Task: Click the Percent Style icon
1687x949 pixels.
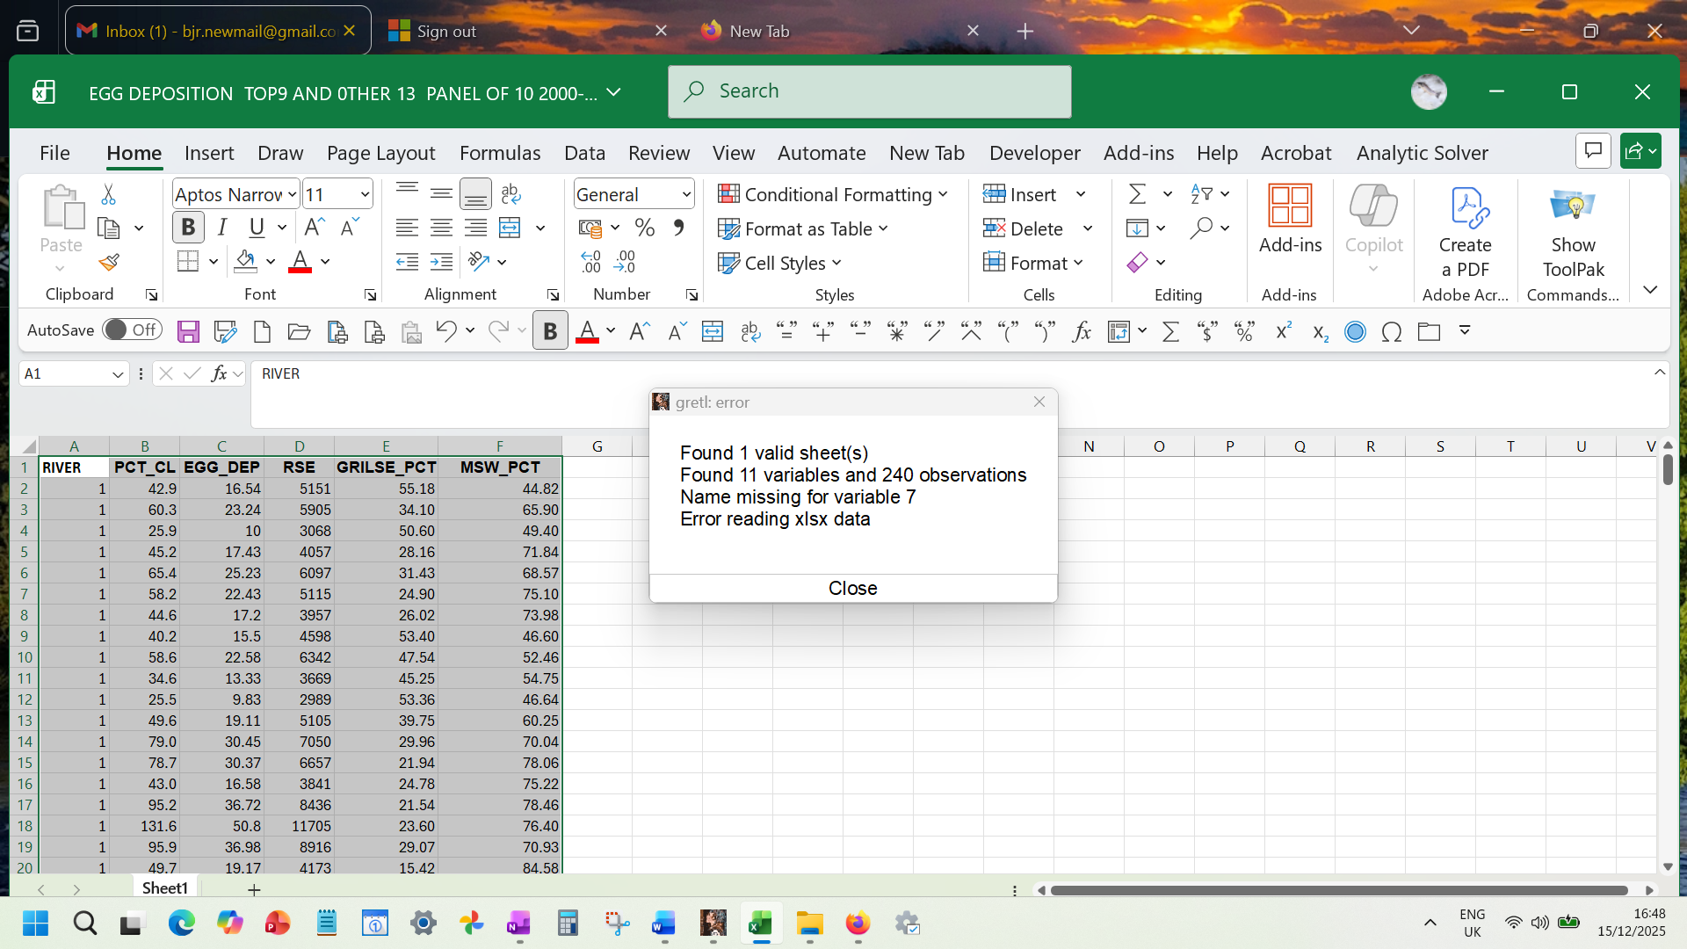Action: tap(645, 228)
